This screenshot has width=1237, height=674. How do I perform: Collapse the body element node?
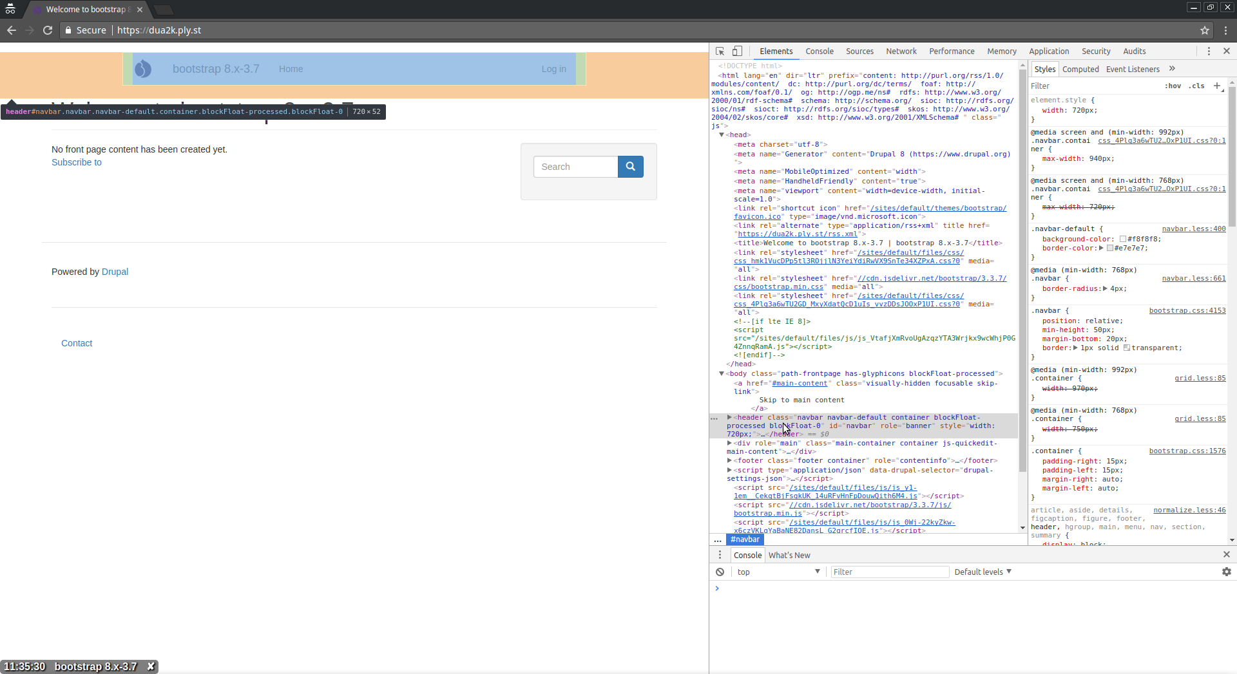coord(722,373)
